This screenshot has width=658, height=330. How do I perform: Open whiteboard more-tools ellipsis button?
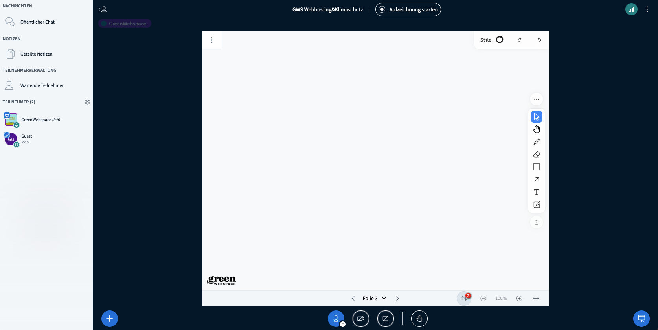537,99
